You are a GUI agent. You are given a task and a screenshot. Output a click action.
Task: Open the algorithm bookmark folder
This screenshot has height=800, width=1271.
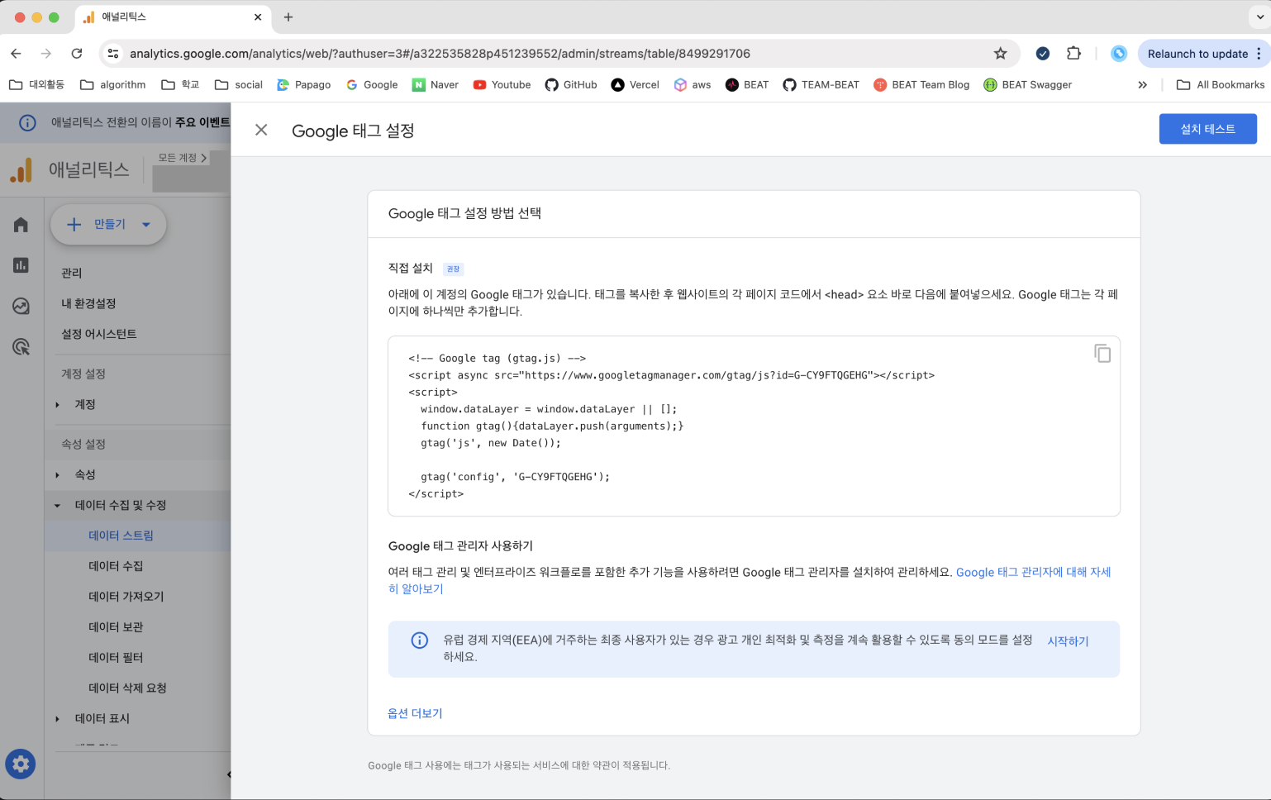(x=113, y=84)
